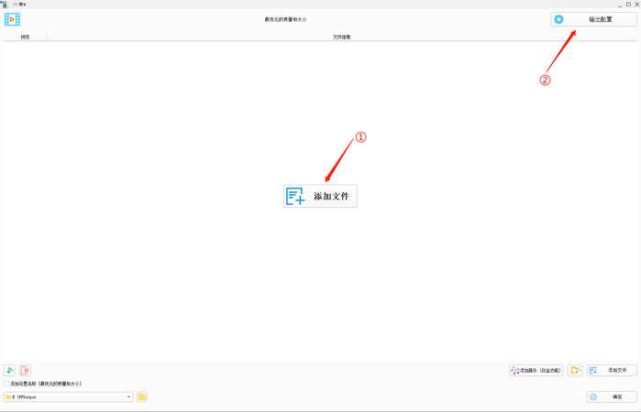The height and width of the screenshot is (412, 641).
Task: Browse output folder with yellow folder icon
Action: 142,396
